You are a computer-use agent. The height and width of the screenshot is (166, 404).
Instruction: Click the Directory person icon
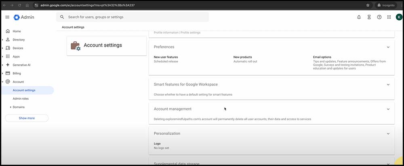pyautogui.click(x=8, y=40)
